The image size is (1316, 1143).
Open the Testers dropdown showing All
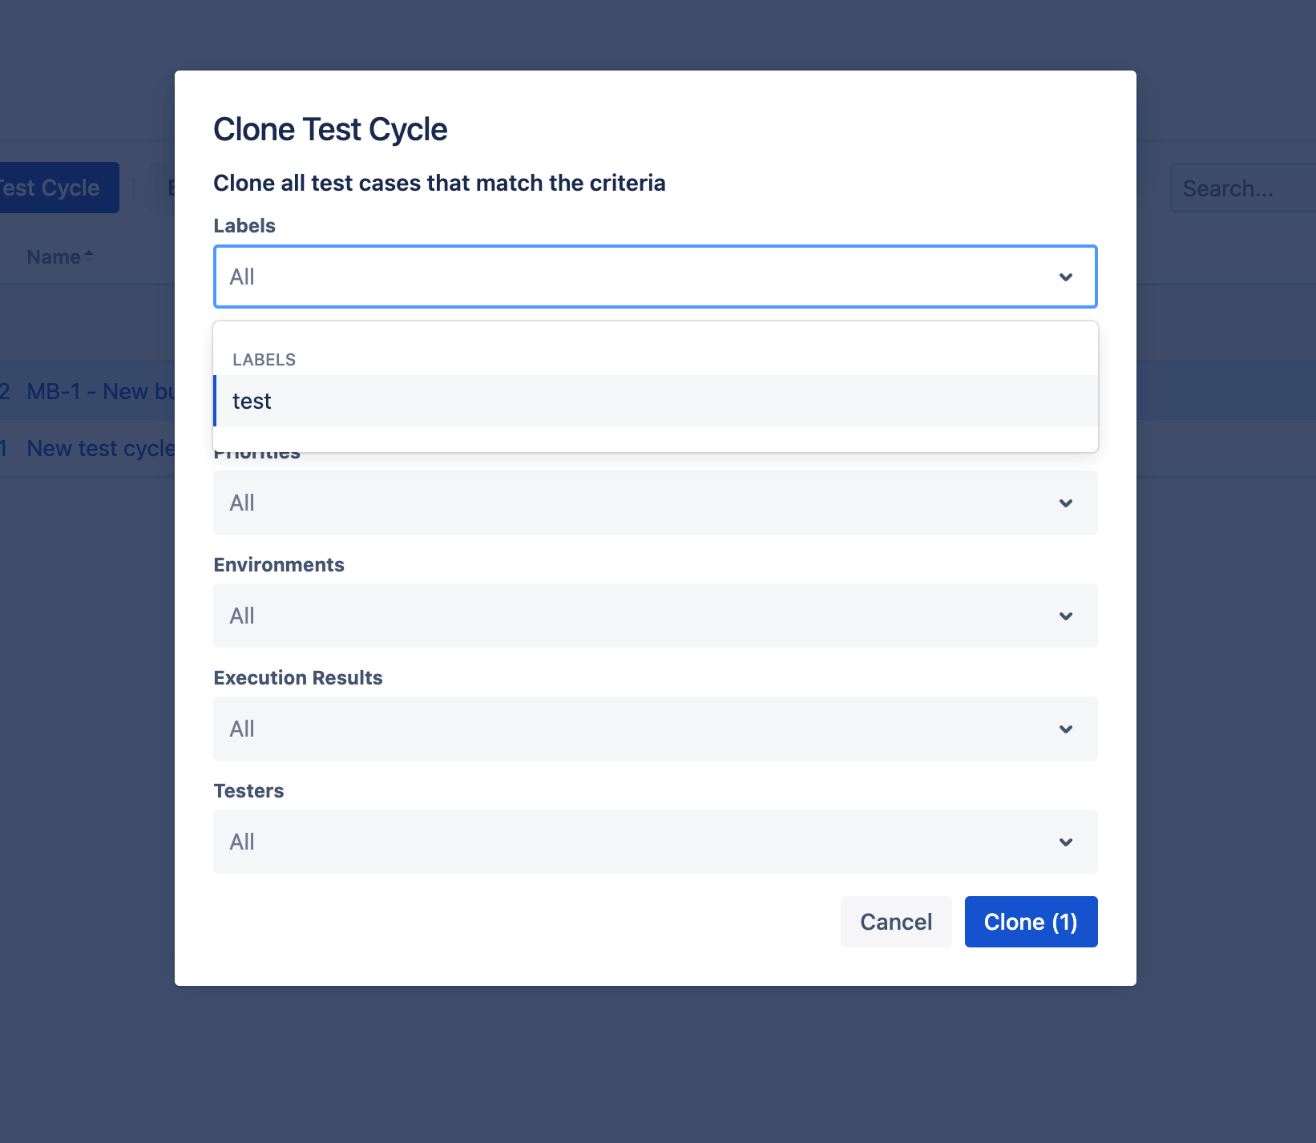pos(633,842)
